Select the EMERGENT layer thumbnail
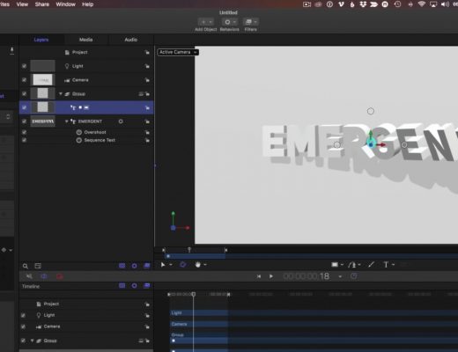 click(43, 121)
